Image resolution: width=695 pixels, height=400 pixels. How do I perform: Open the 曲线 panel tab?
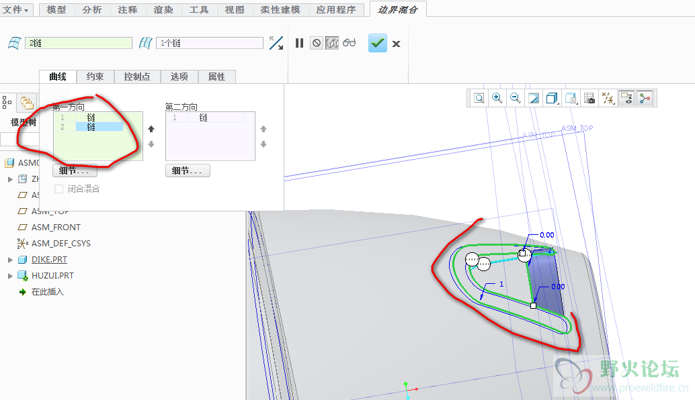point(58,77)
